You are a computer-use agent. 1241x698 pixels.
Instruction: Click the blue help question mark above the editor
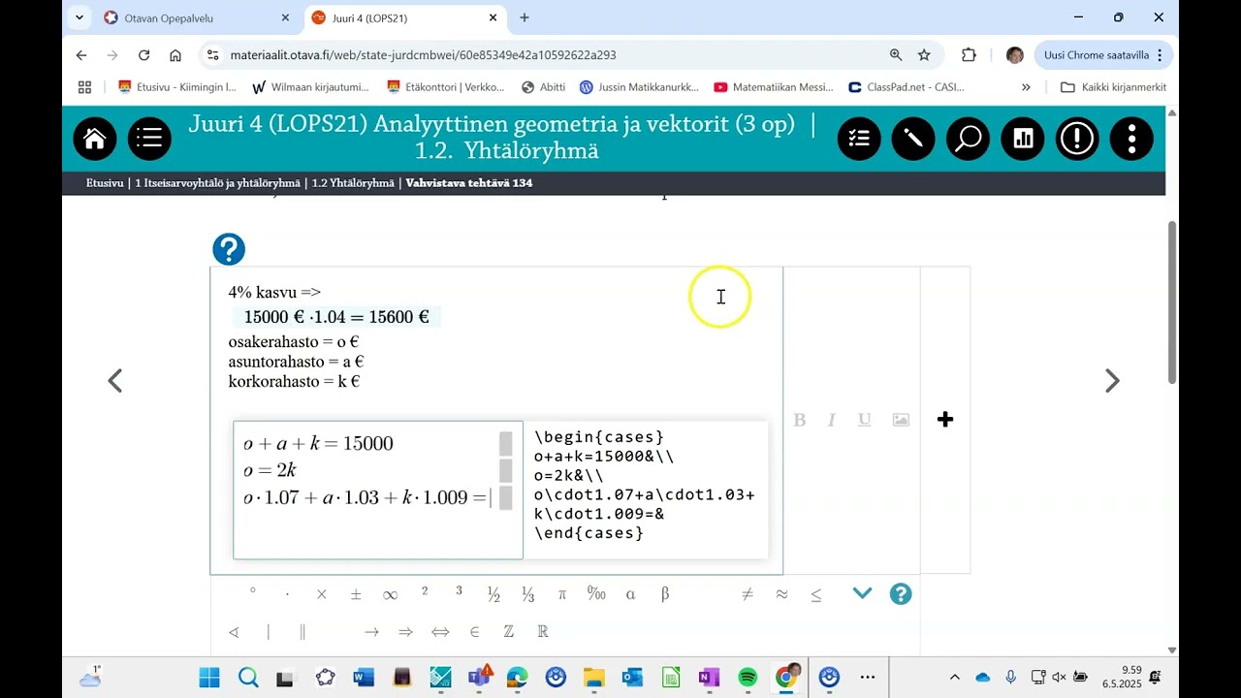[229, 249]
